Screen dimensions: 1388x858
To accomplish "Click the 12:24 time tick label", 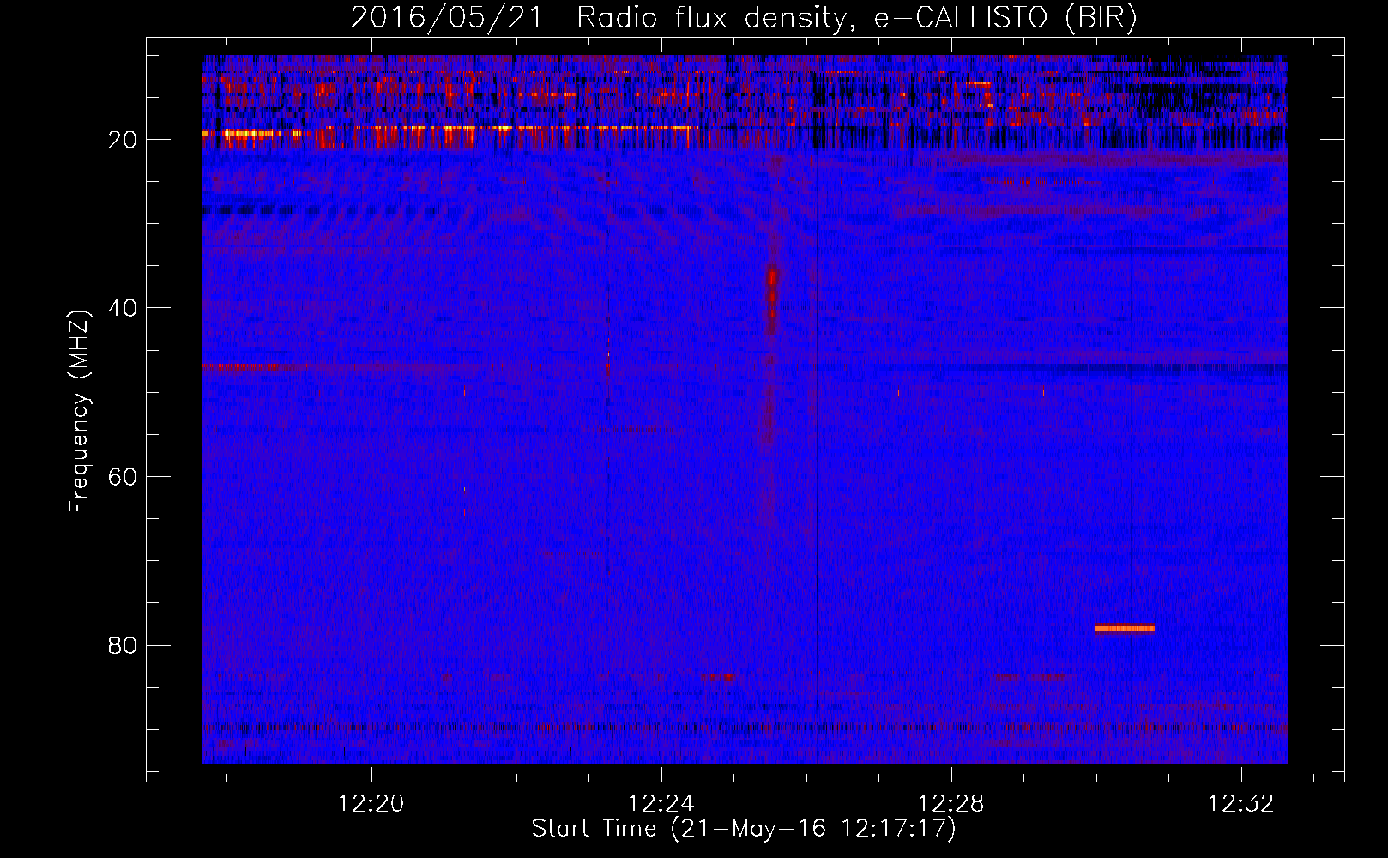I will (x=661, y=804).
